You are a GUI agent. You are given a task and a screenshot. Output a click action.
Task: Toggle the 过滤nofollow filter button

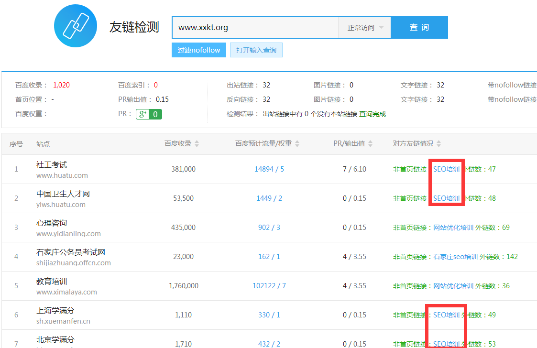click(x=198, y=50)
